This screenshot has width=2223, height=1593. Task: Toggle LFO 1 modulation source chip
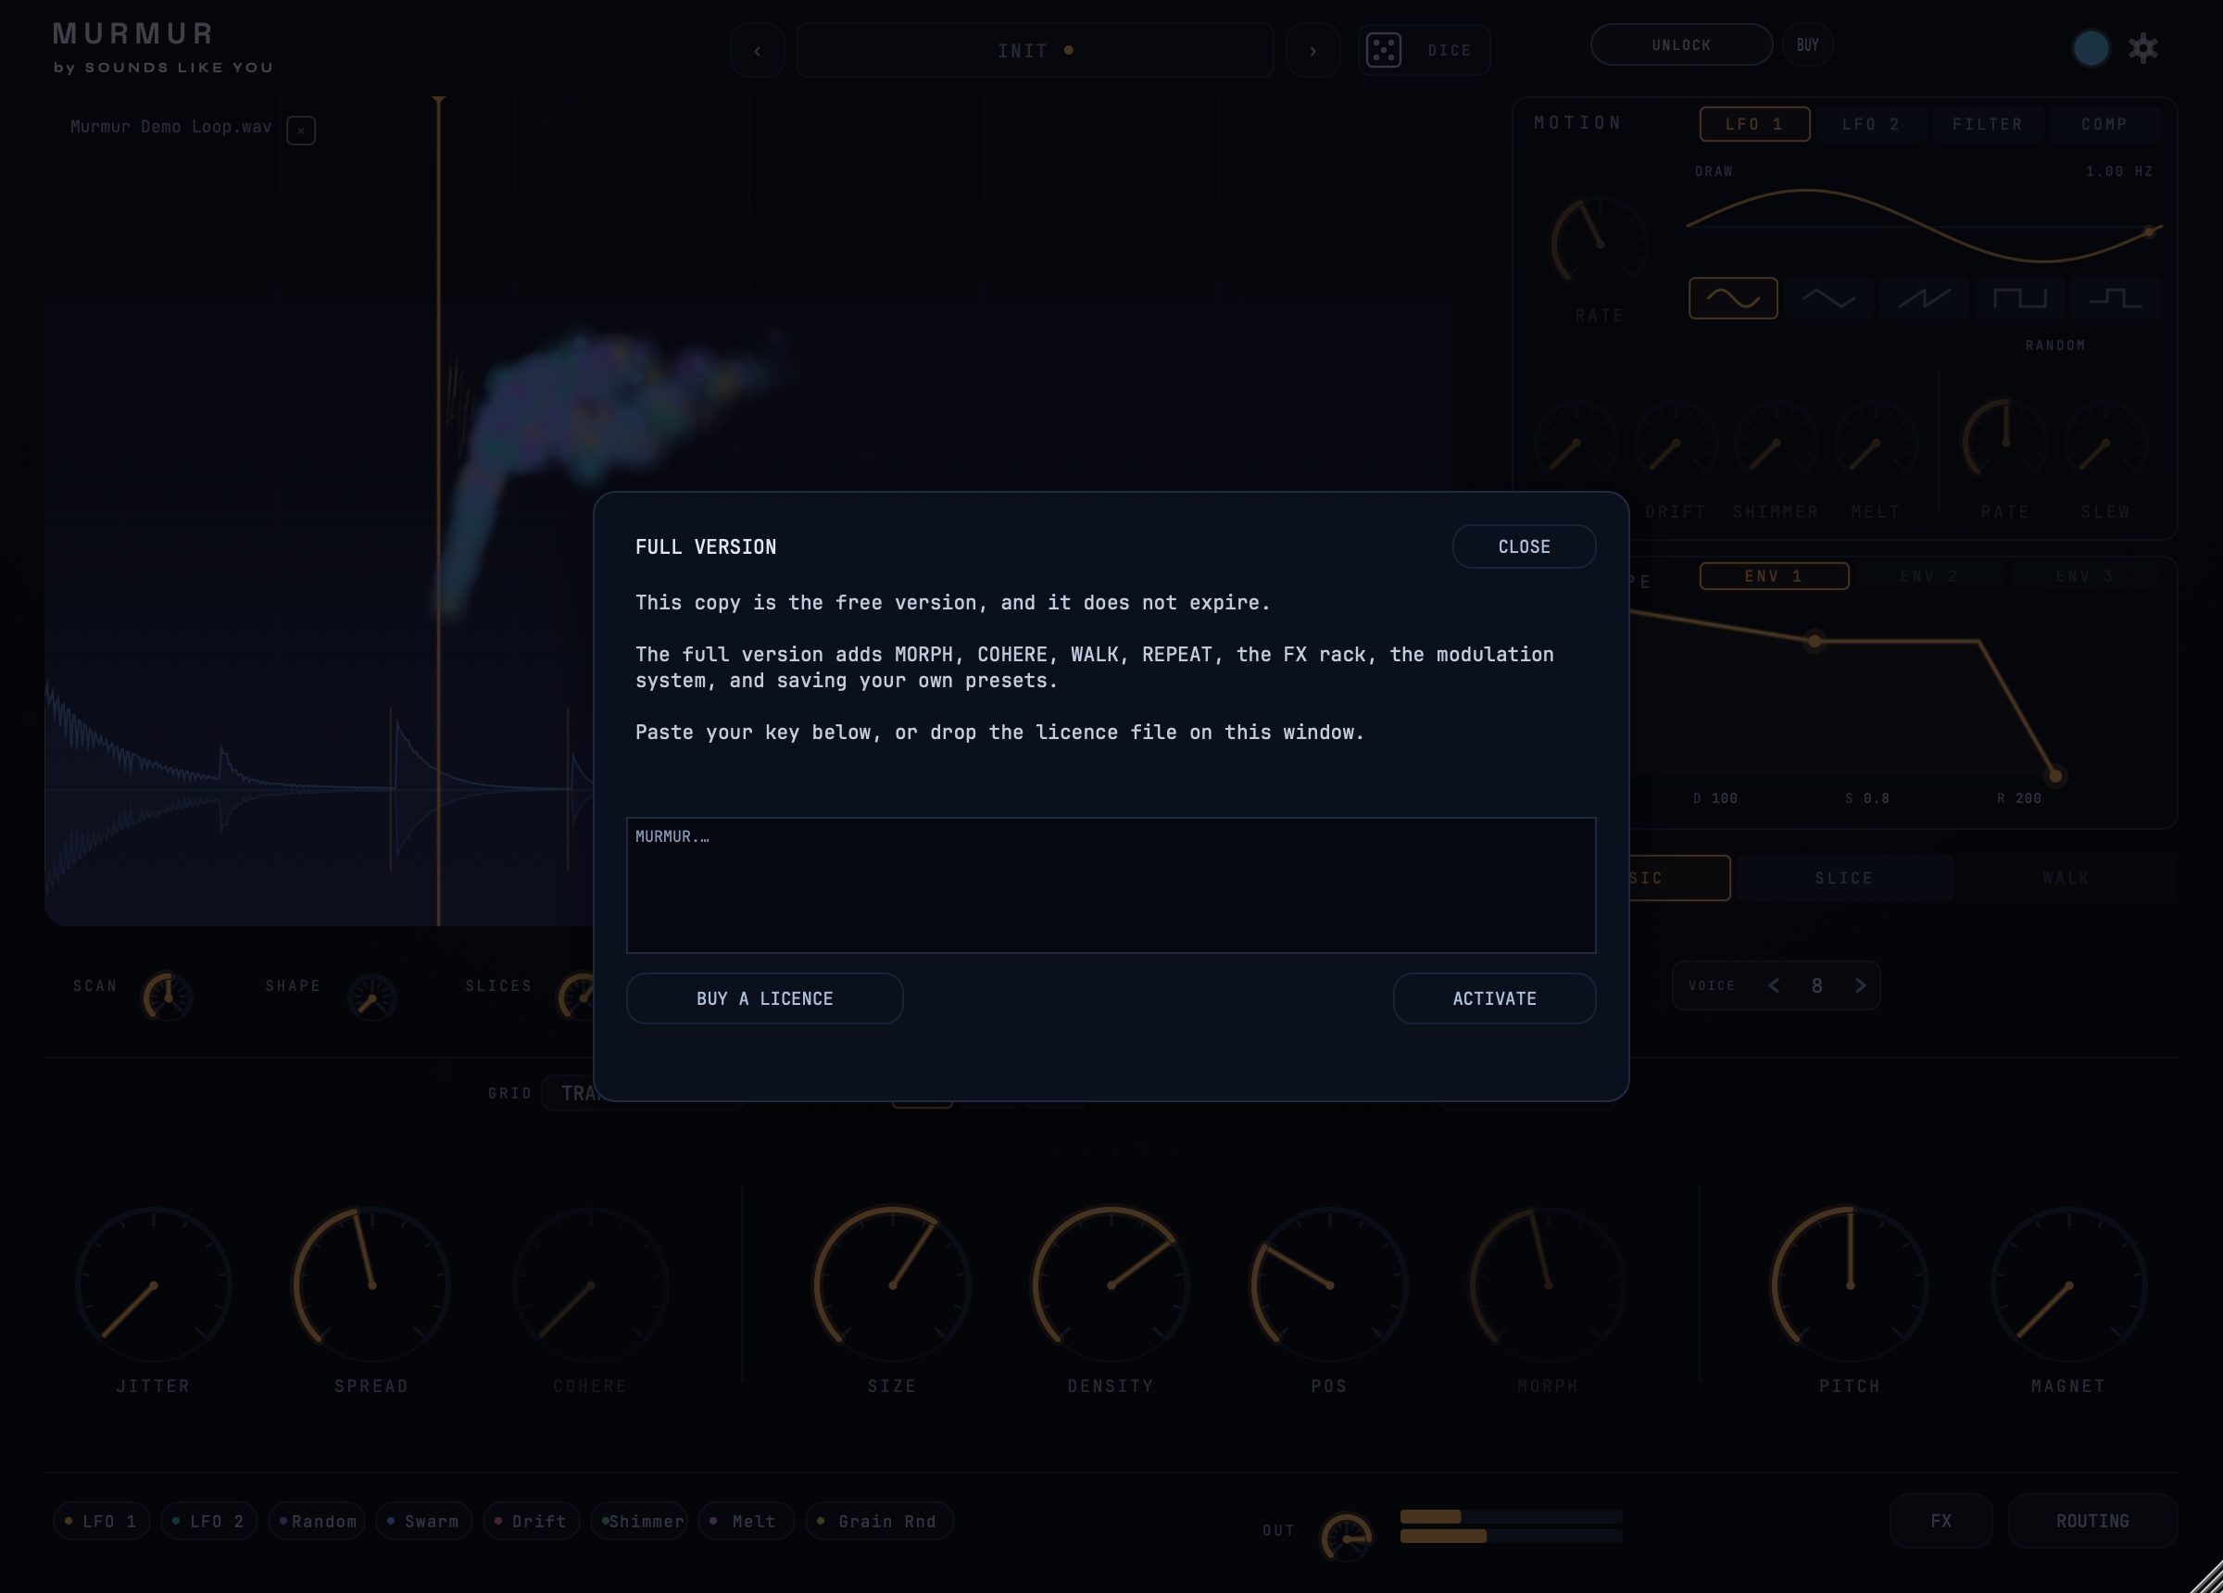(102, 1522)
